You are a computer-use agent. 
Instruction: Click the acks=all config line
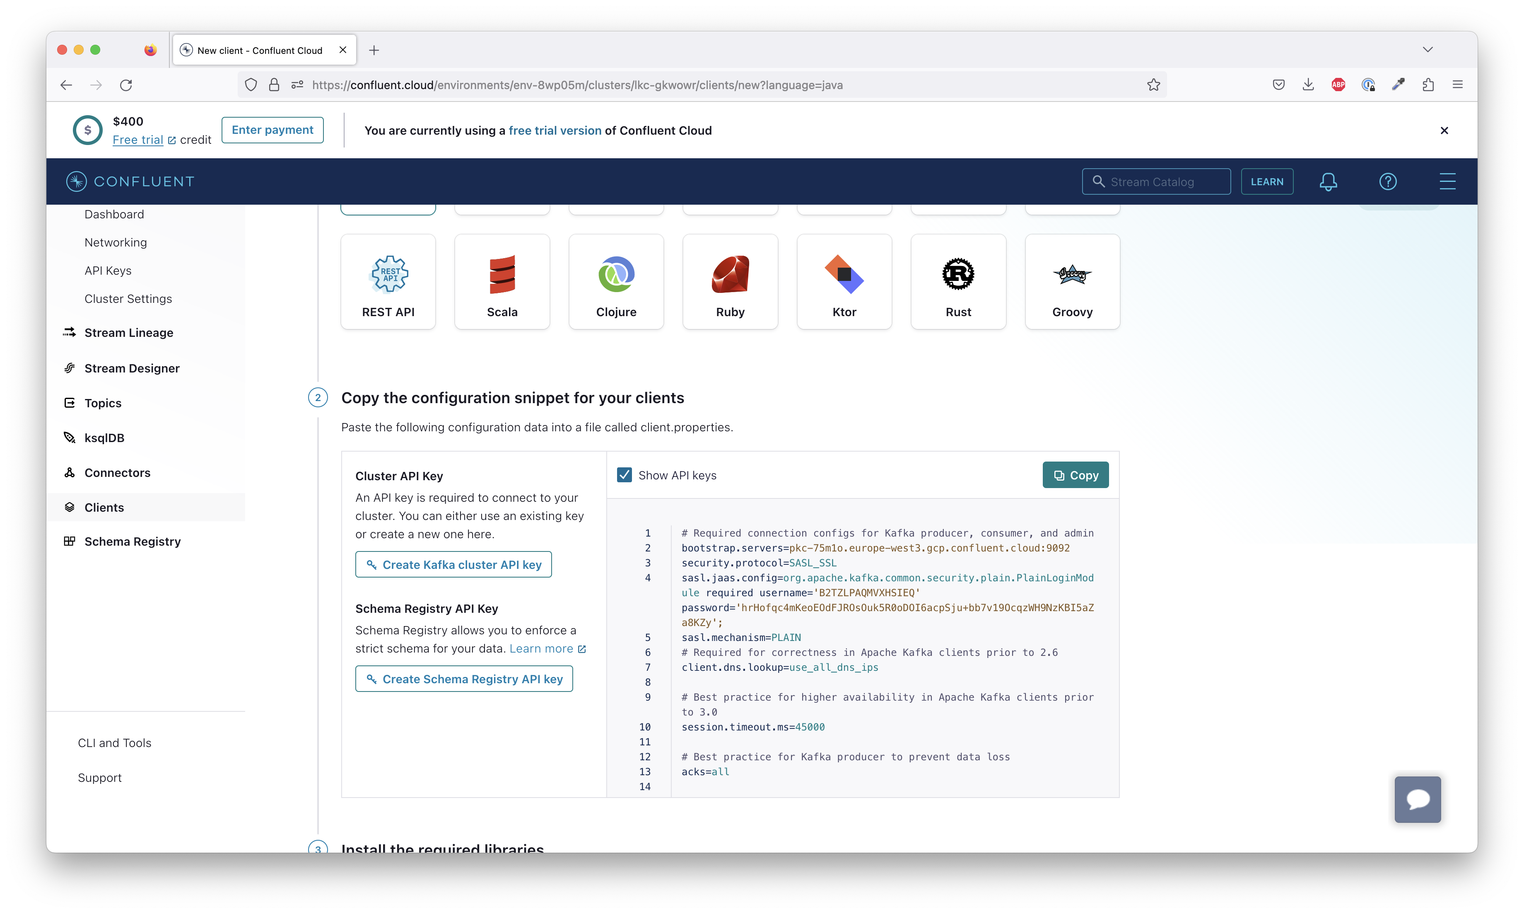(705, 772)
